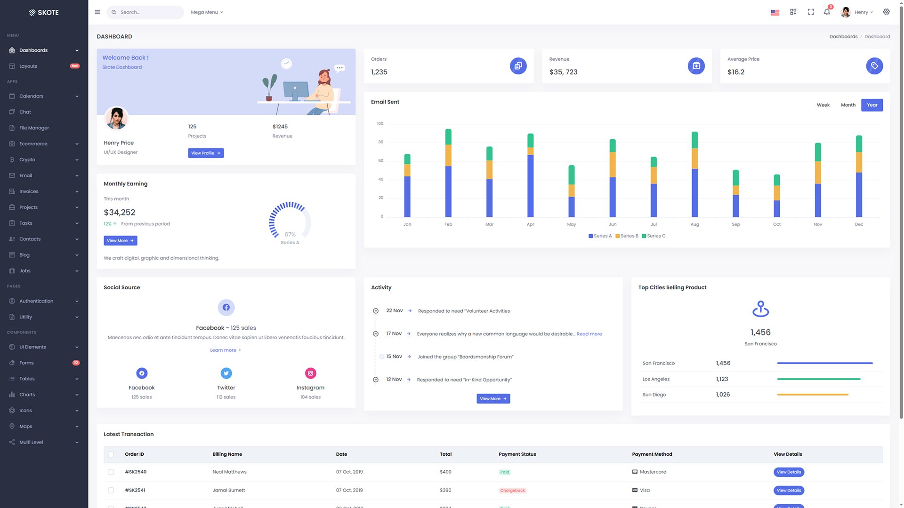Open the apps grid icon in header

(793, 12)
